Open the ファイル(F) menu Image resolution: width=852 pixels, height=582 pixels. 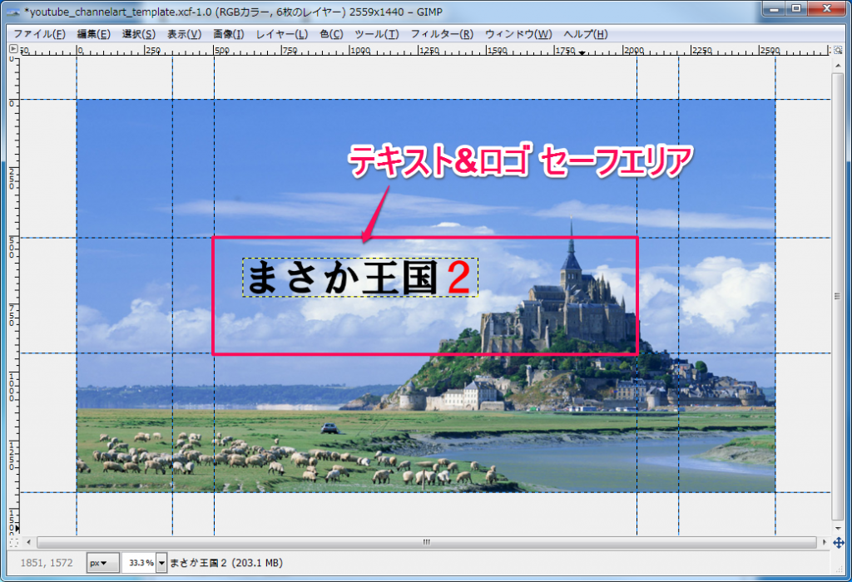coord(39,34)
